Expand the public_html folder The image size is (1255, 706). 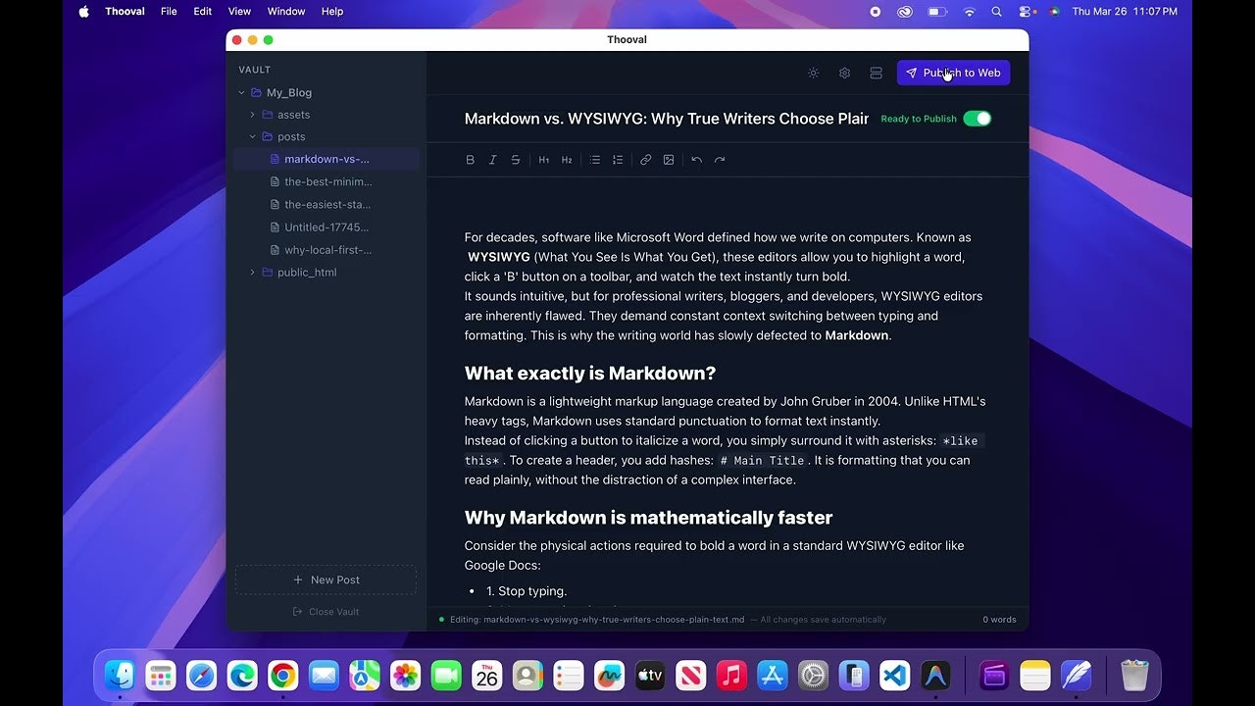tap(252, 273)
